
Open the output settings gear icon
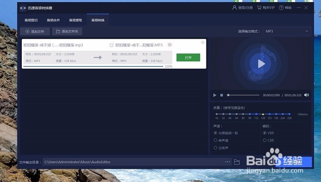pos(170,45)
